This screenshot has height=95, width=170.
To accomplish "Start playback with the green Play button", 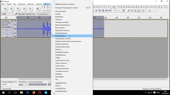I will 12,9.
